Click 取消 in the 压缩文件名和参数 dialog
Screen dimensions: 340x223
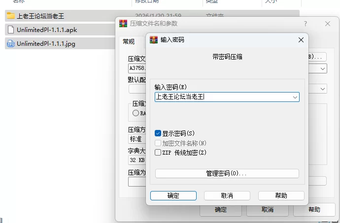pyautogui.click(x=268, y=210)
